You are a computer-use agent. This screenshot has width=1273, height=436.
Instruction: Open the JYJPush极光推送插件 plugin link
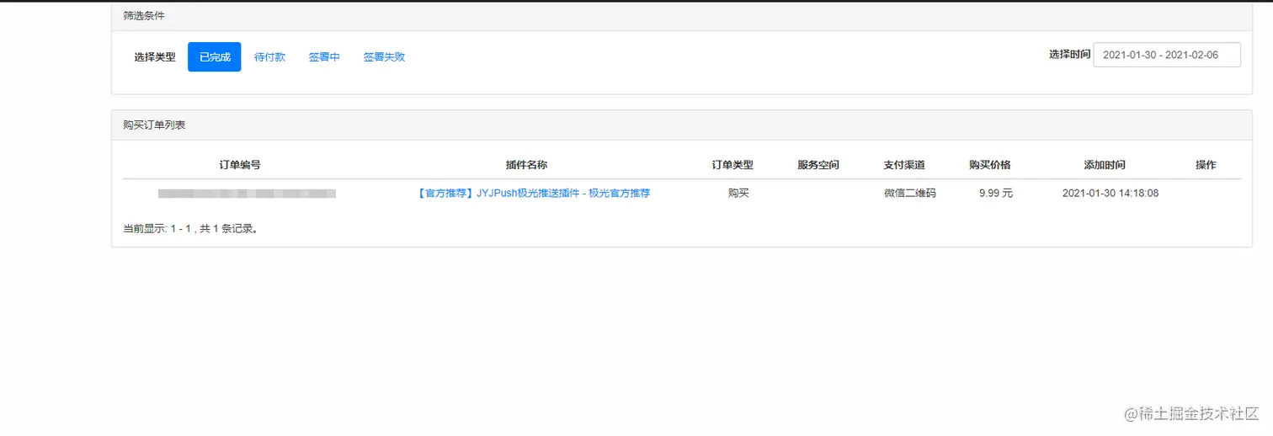click(534, 193)
